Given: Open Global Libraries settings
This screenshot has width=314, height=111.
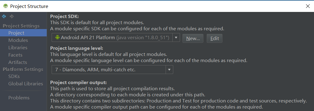Looking at the screenshot, I should [26, 84].
